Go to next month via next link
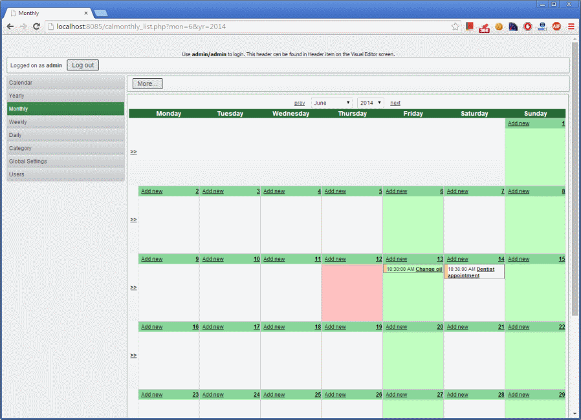581x420 pixels. tap(395, 103)
